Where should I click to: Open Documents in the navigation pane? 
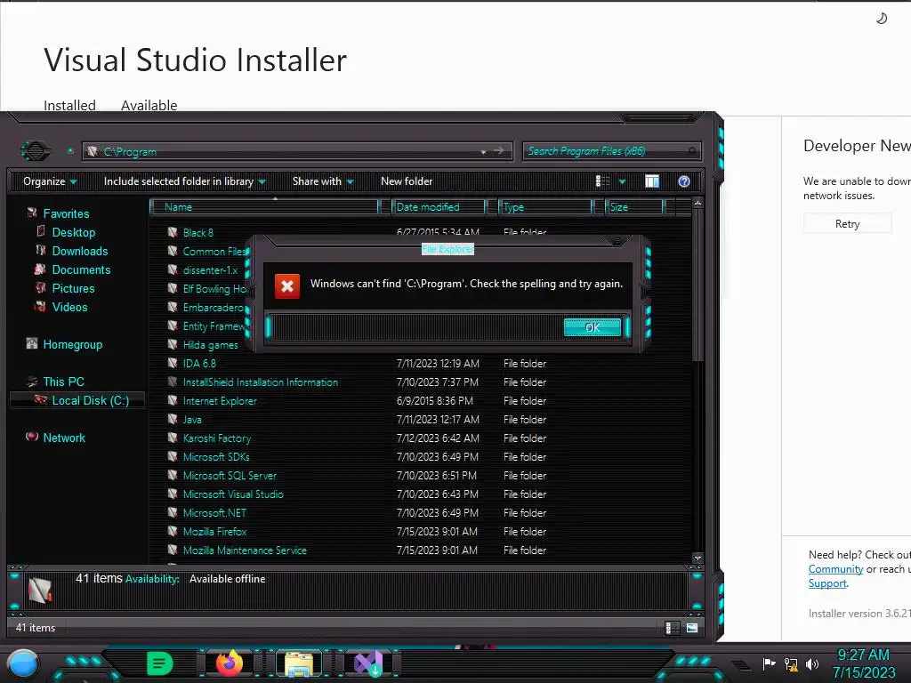coord(81,269)
